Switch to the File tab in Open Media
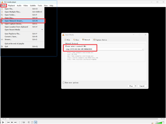The height and width of the screenshot is (124, 166). tap(67, 40)
